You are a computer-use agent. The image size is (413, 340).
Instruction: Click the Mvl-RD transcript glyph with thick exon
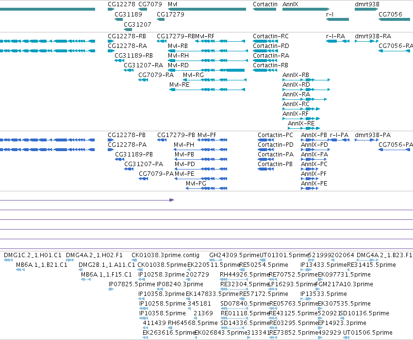click(x=206, y=70)
